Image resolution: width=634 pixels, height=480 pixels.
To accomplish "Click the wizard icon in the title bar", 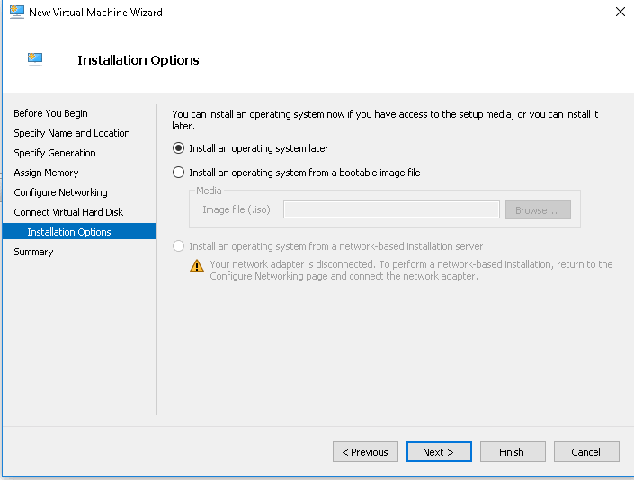I will [16, 12].
